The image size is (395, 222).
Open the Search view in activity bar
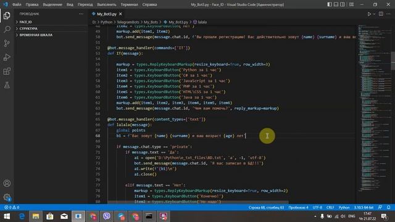click(7, 30)
